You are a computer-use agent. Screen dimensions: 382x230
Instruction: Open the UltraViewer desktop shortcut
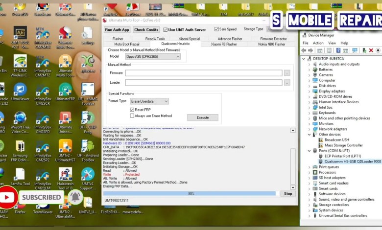click(x=20, y=91)
